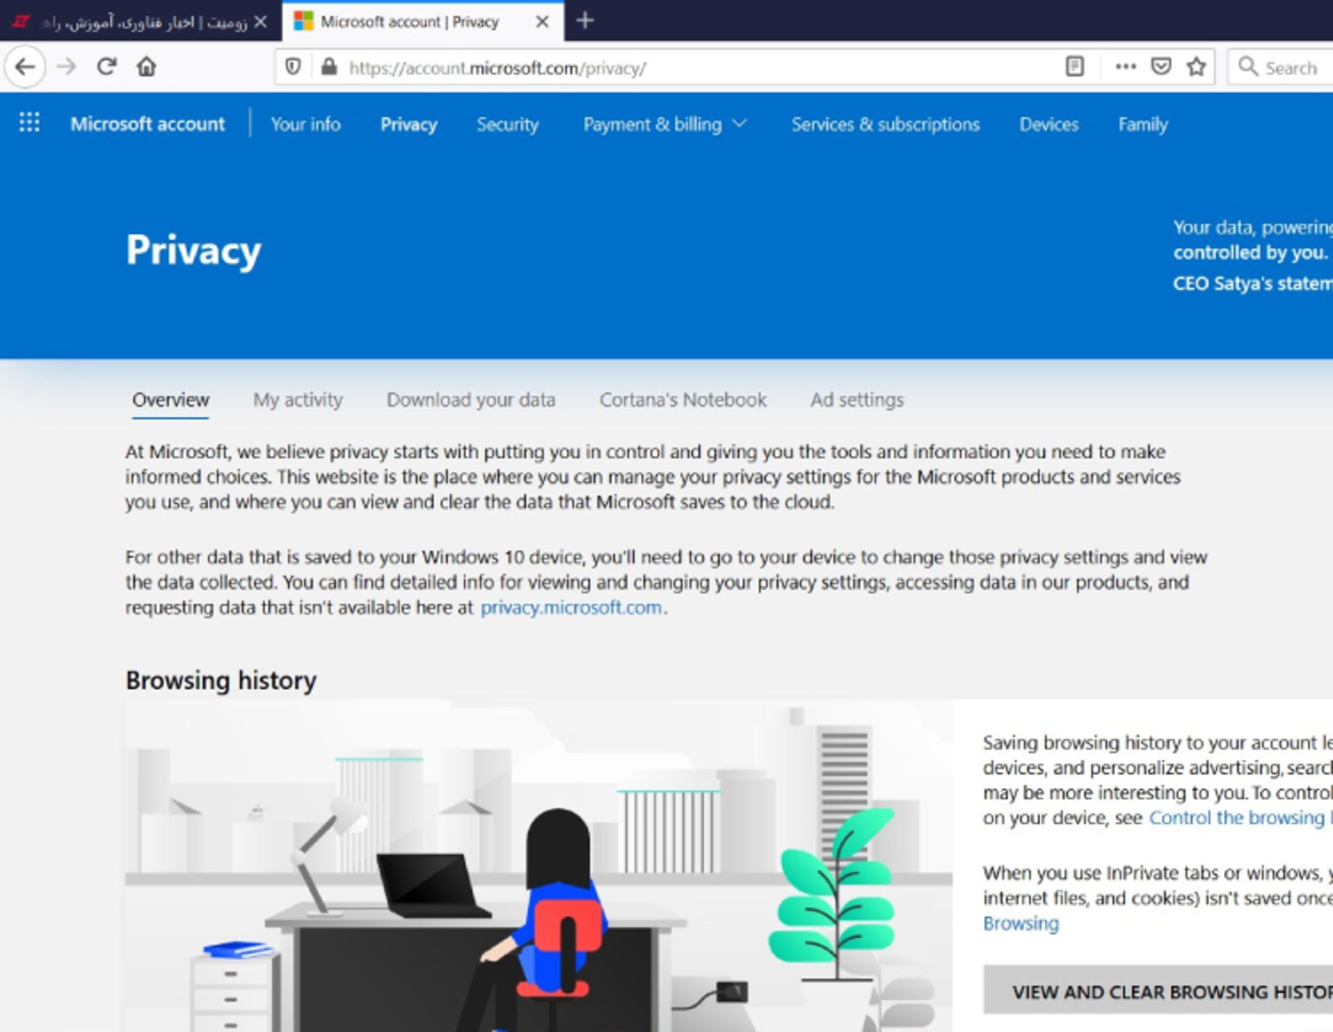
Task: Open a new browser tab
Action: click(x=585, y=21)
